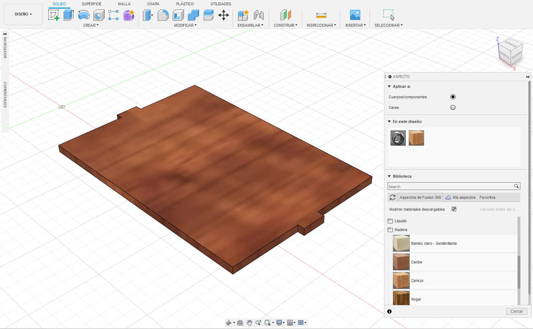533x329 pixels.
Task: Click the Orbit navigation icon
Action: coord(229,323)
